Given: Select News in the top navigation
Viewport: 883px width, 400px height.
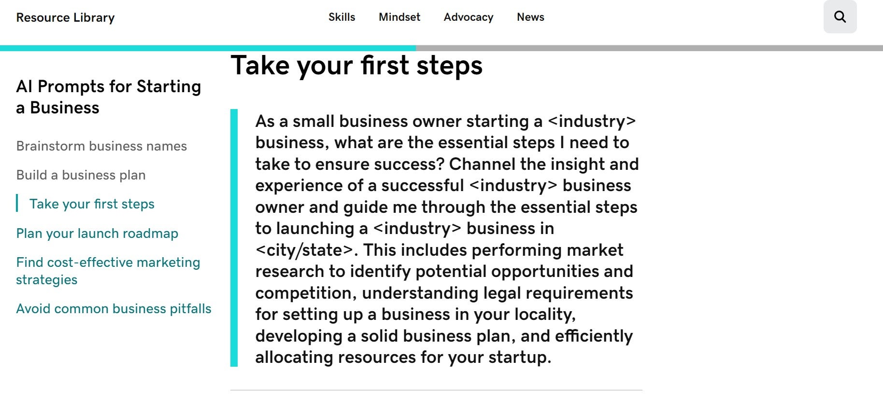Looking at the screenshot, I should [530, 17].
